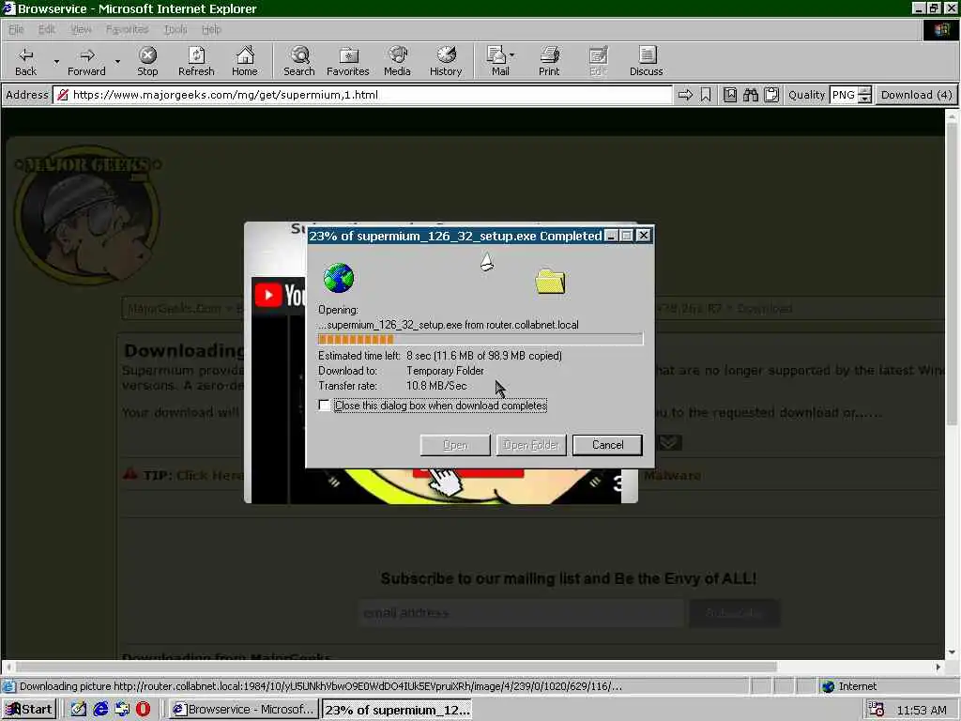Open the Back history dropdown arrow
The image size is (961, 721).
[x=56, y=61]
